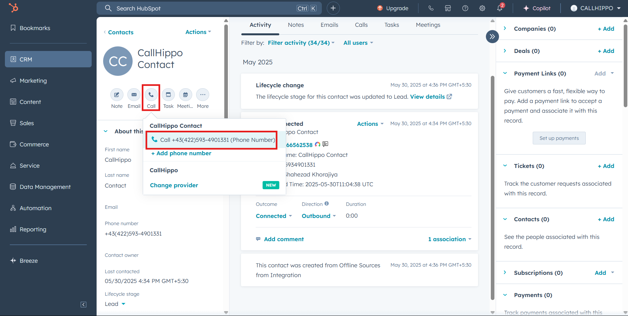Open the CALLHIPPO account menu
The image size is (628, 316).
pos(596,8)
